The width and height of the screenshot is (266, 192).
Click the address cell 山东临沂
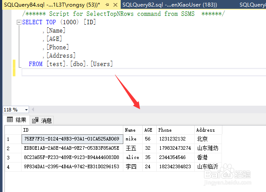point(208,167)
